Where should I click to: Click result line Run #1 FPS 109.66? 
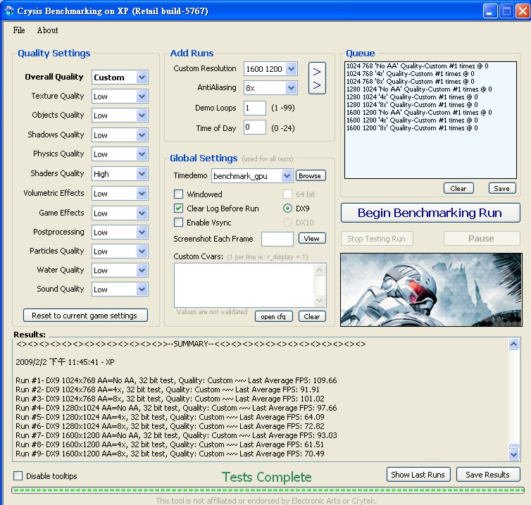(x=176, y=380)
